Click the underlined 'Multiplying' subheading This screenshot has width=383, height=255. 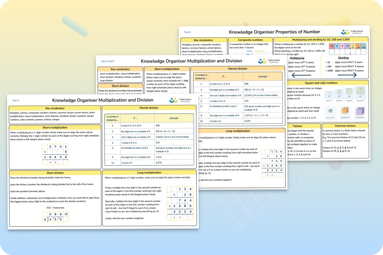(297, 58)
